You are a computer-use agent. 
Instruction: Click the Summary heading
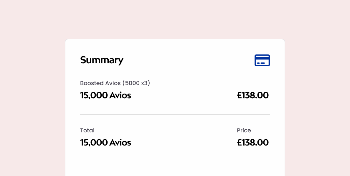[x=102, y=60]
